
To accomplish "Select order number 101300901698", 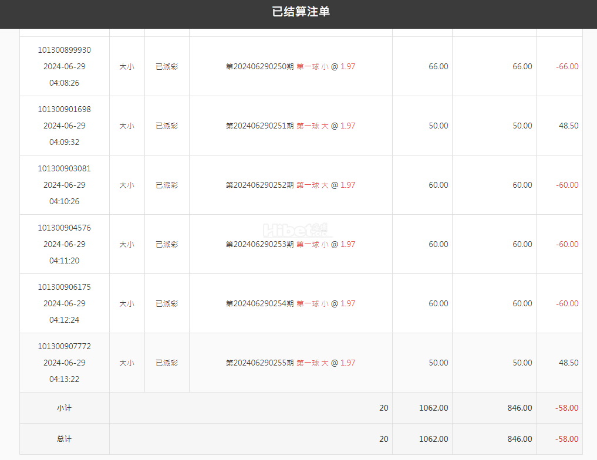I will point(65,109).
